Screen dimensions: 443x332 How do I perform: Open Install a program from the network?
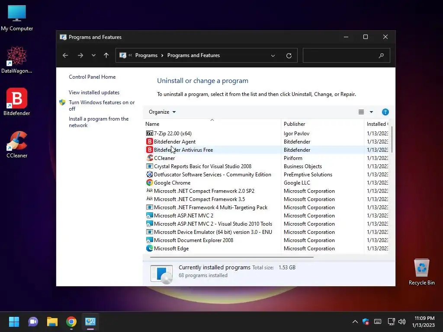[99, 122]
